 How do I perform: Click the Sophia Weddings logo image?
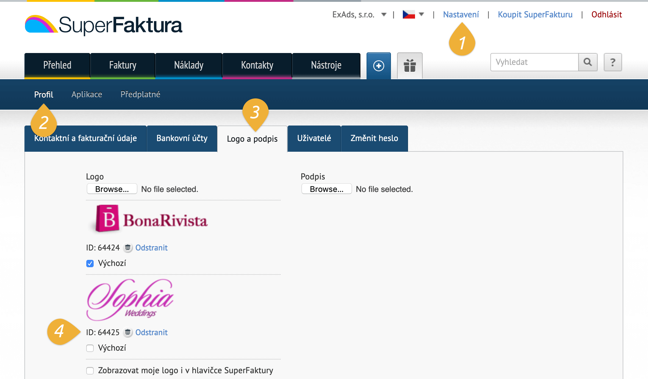pyautogui.click(x=130, y=299)
